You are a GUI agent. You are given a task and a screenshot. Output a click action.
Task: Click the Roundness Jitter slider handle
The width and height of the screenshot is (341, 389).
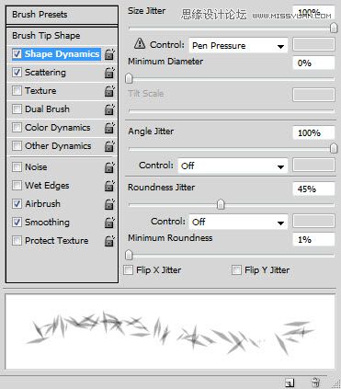[221, 204]
